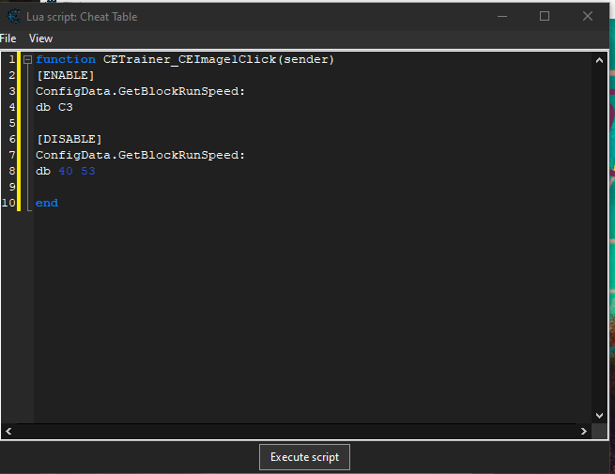This screenshot has height=474, width=615.
Task: Click the 'end' keyword on line 10
Action: coord(47,203)
